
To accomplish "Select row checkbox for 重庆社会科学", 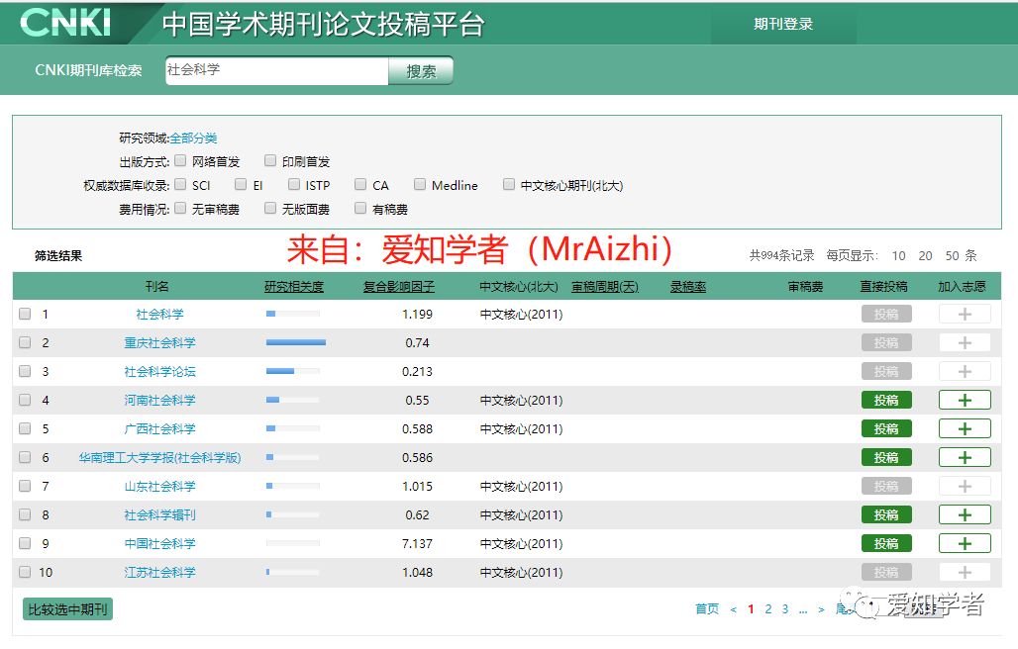I will [25, 342].
